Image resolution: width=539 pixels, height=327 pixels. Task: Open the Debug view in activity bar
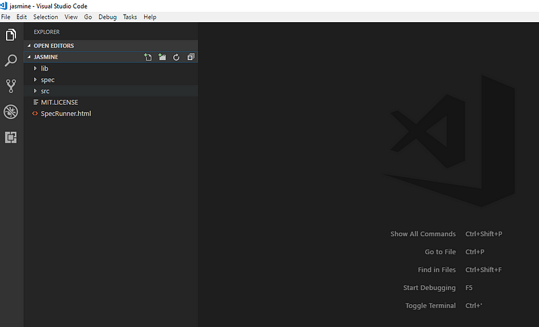pos(11,112)
